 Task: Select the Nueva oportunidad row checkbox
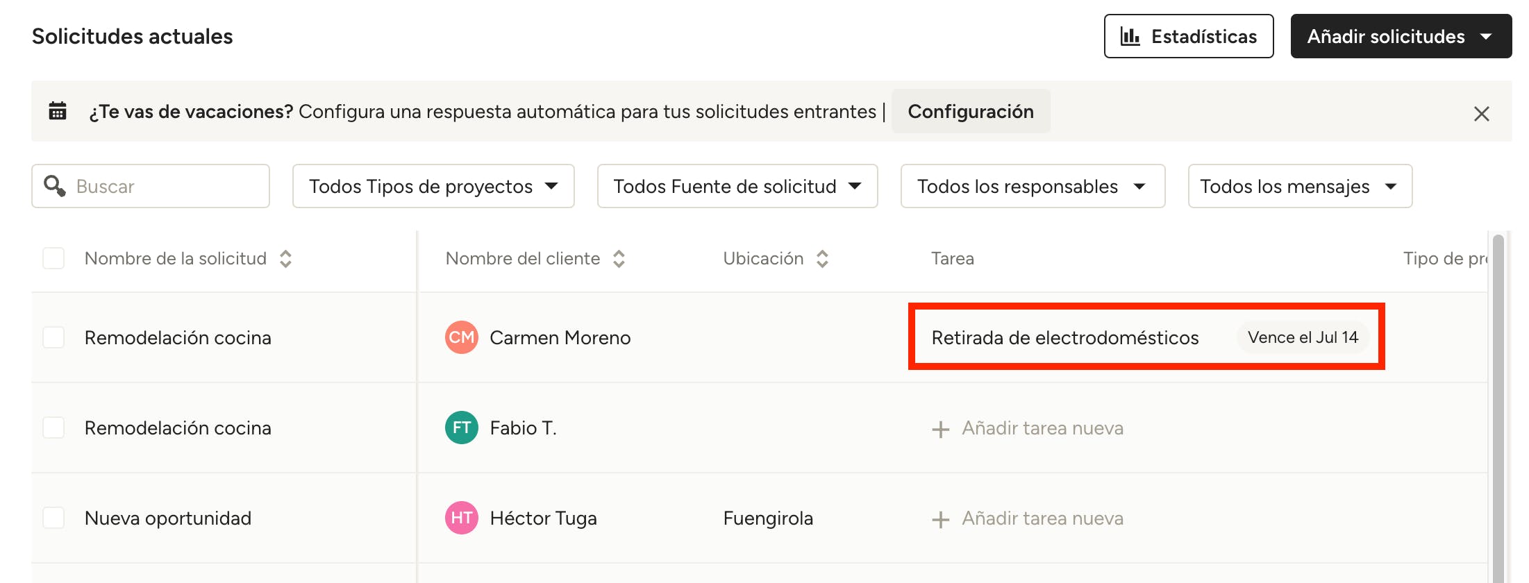click(x=53, y=518)
